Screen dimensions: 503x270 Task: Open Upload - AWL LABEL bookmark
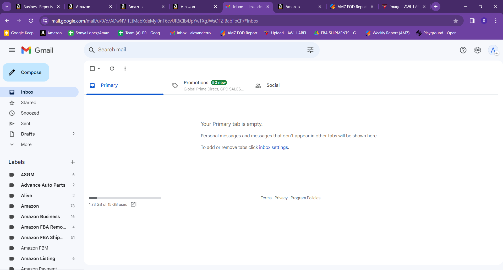[x=286, y=33]
